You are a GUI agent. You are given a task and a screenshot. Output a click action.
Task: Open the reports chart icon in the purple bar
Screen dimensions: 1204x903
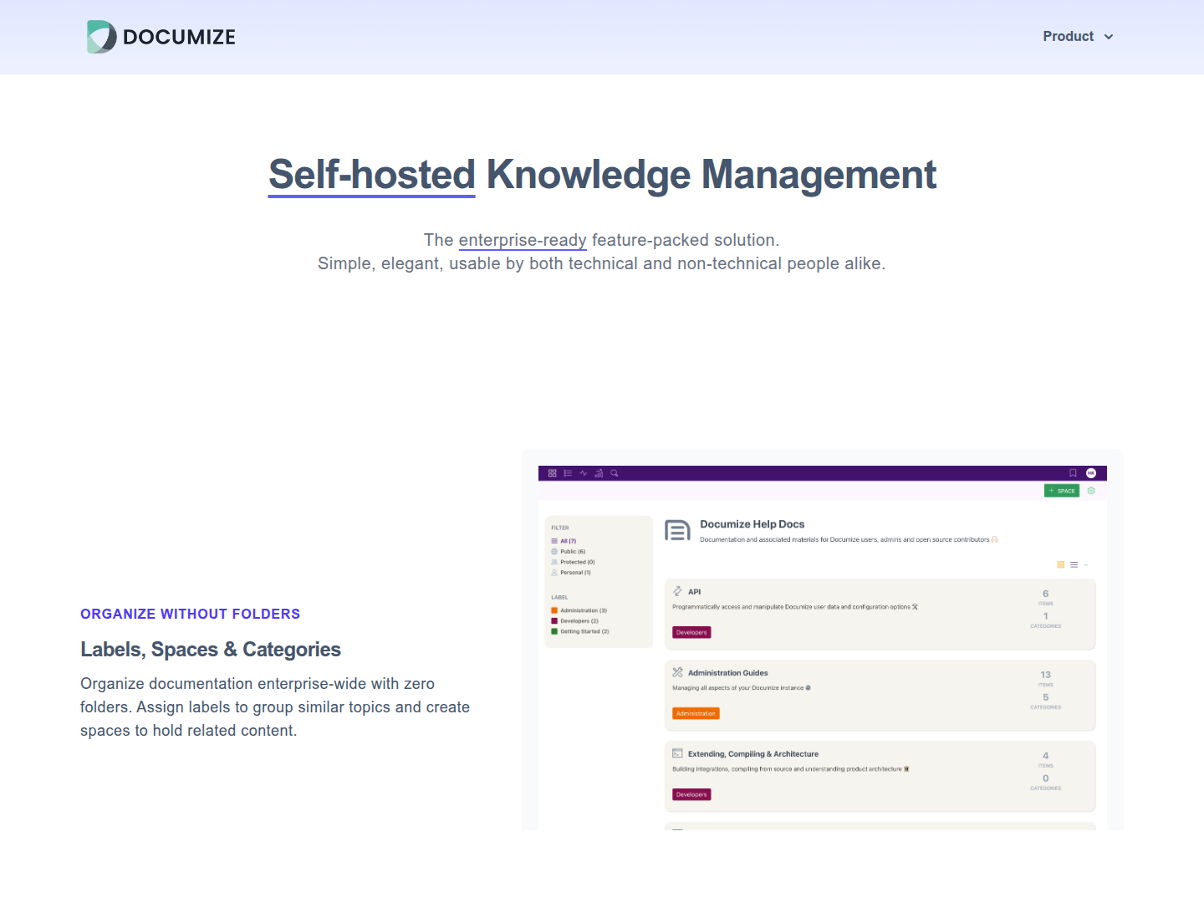click(x=599, y=473)
